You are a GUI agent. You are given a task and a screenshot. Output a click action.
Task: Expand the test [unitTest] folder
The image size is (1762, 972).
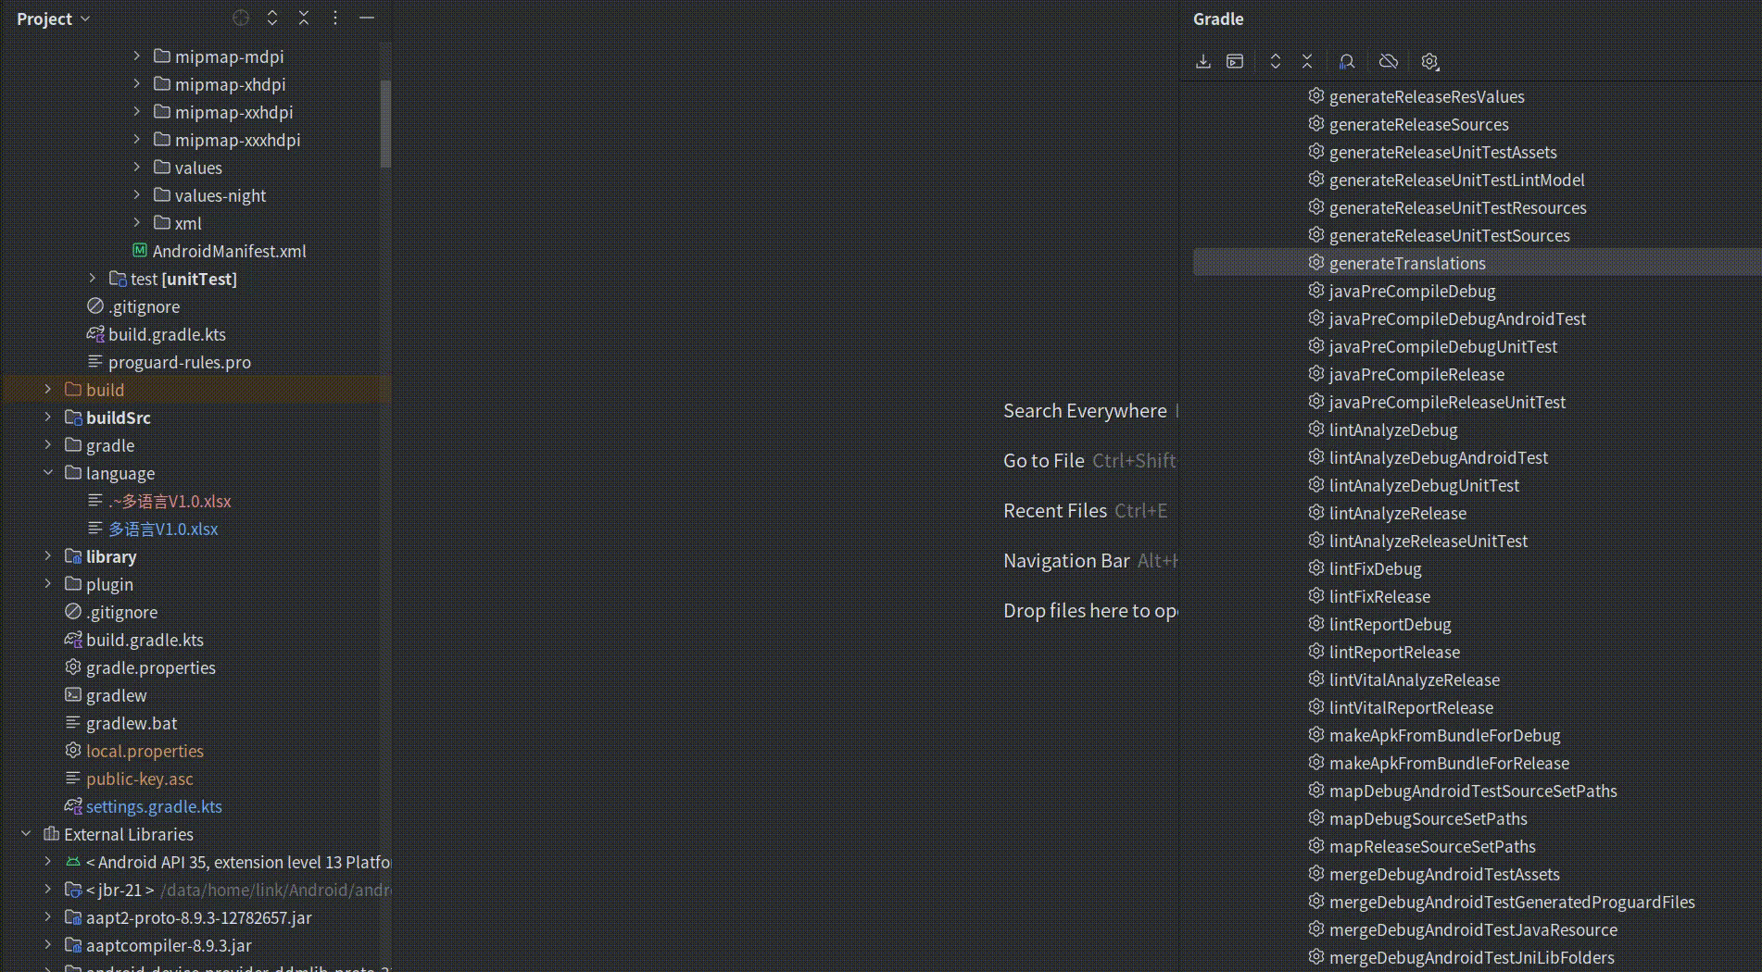93,279
